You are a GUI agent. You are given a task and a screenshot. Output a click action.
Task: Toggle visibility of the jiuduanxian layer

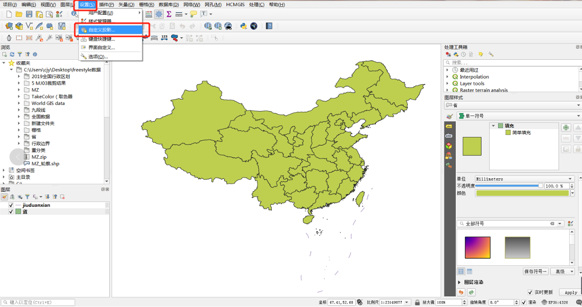11,205
